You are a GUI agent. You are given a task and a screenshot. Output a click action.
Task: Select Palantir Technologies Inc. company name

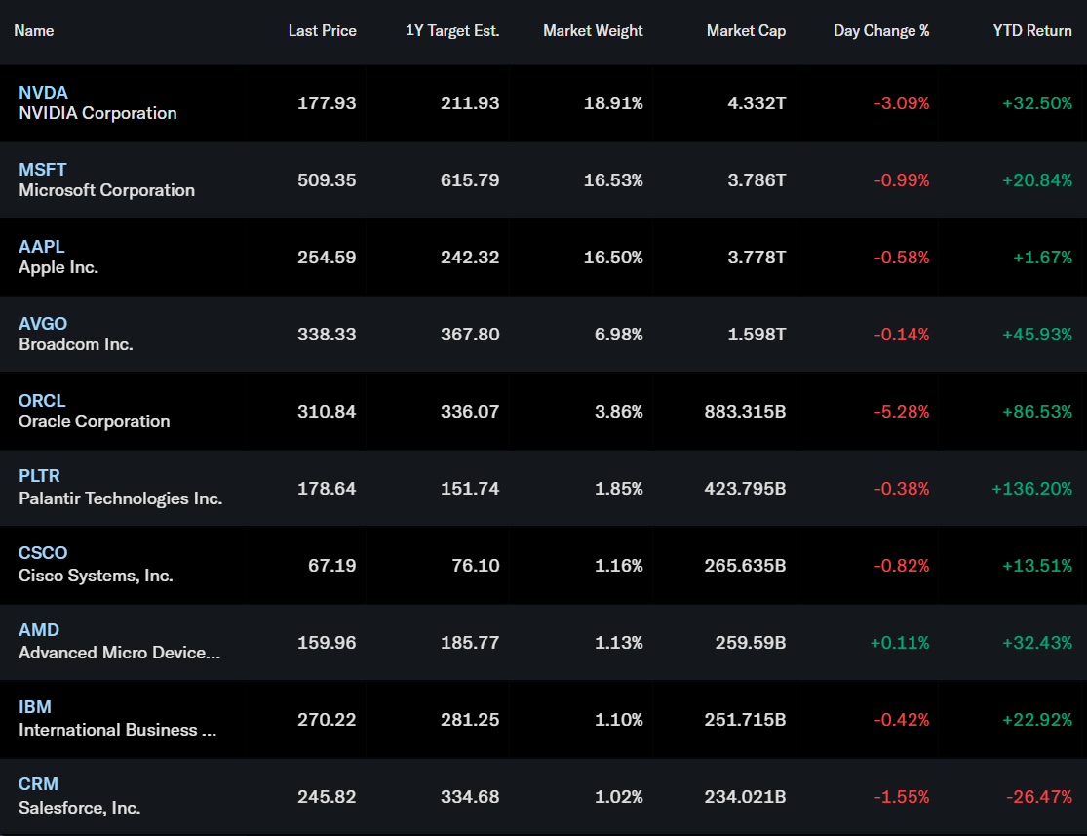pyautogui.click(x=121, y=498)
